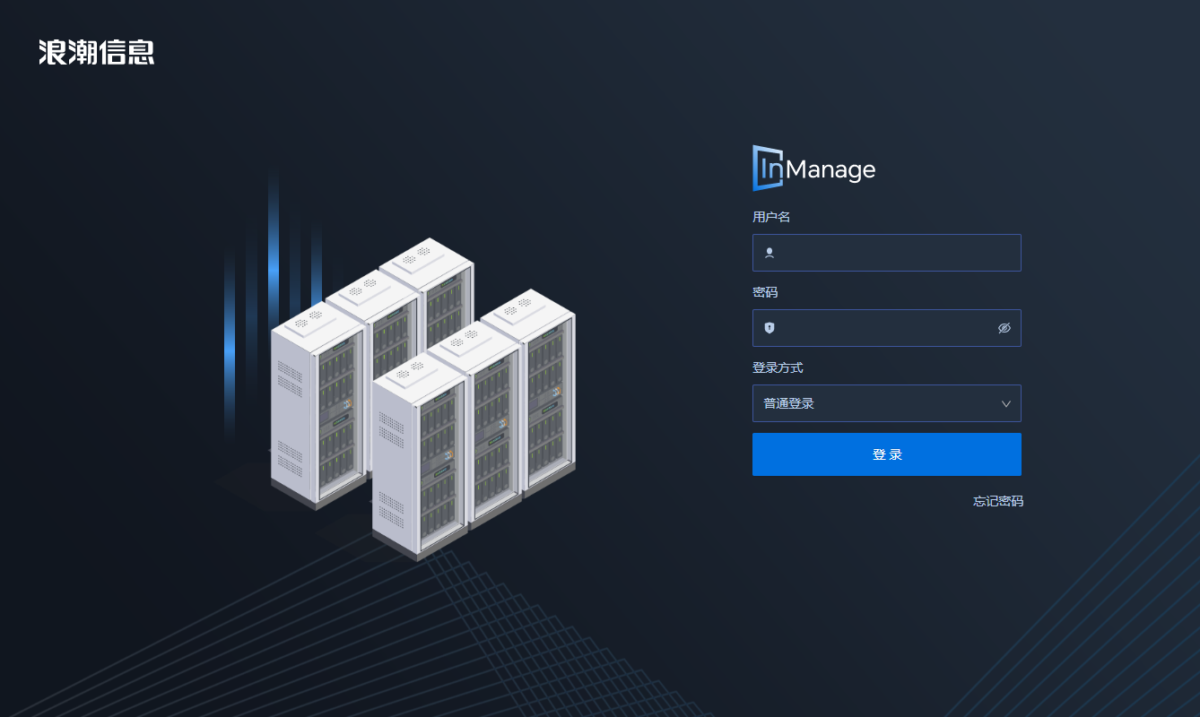
Task: Click the shield icon in password field
Action: coord(770,328)
